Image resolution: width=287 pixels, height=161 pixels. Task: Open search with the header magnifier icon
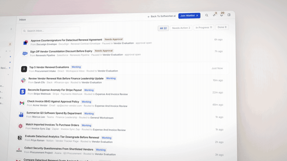tap(207, 15)
